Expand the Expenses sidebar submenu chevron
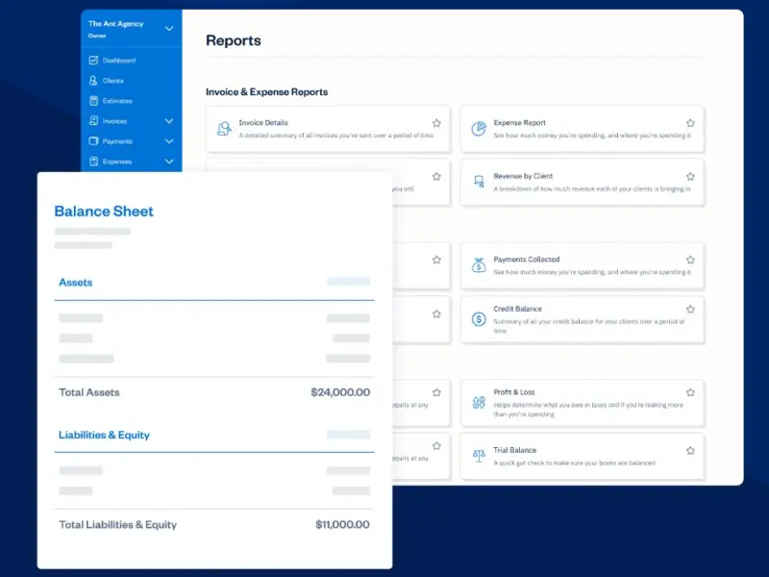769x577 pixels. [169, 162]
